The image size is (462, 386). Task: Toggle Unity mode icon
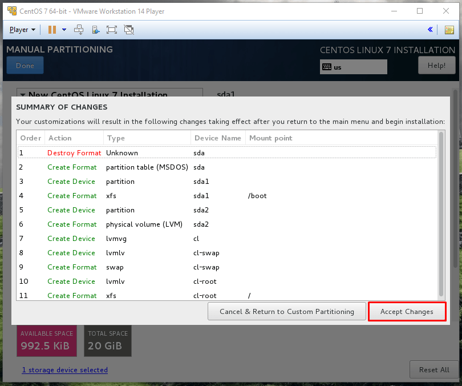(x=129, y=30)
